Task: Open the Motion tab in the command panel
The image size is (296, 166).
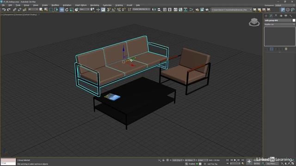Action: coord(281,16)
